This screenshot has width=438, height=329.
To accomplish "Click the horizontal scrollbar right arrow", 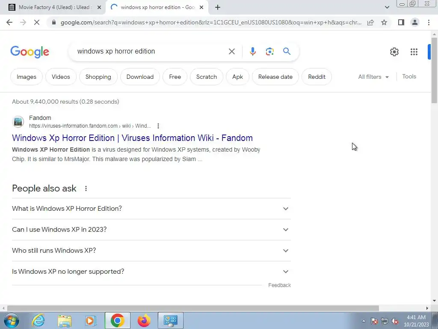I will tap(427, 308).
